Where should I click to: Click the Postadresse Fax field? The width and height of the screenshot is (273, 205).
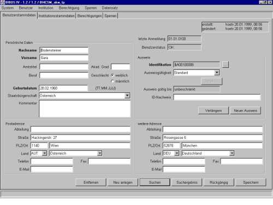point(109,161)
